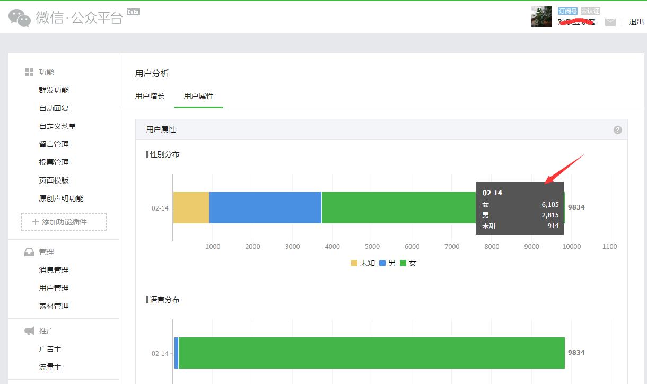
Task: Open 素材管理 in the sidebar
Action: 54,306
